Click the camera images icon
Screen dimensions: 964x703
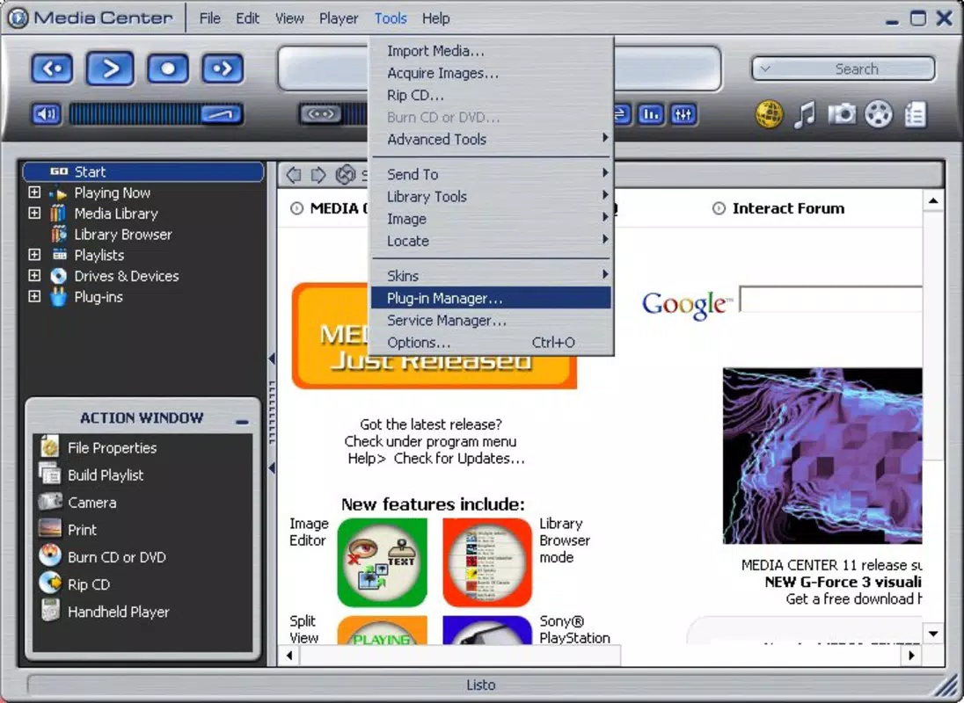point(842,114)
